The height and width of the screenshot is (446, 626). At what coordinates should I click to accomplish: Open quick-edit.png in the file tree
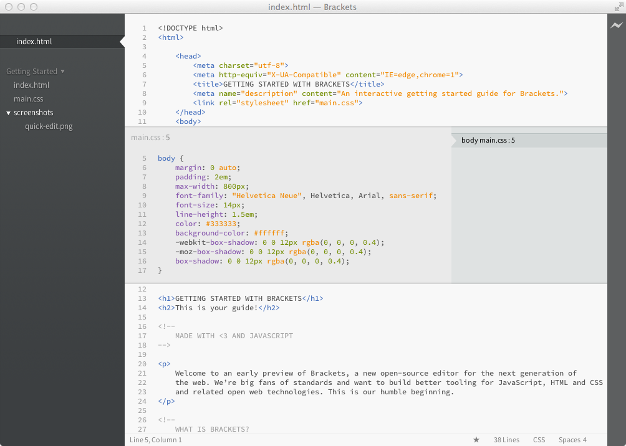[x=49, y=126]
